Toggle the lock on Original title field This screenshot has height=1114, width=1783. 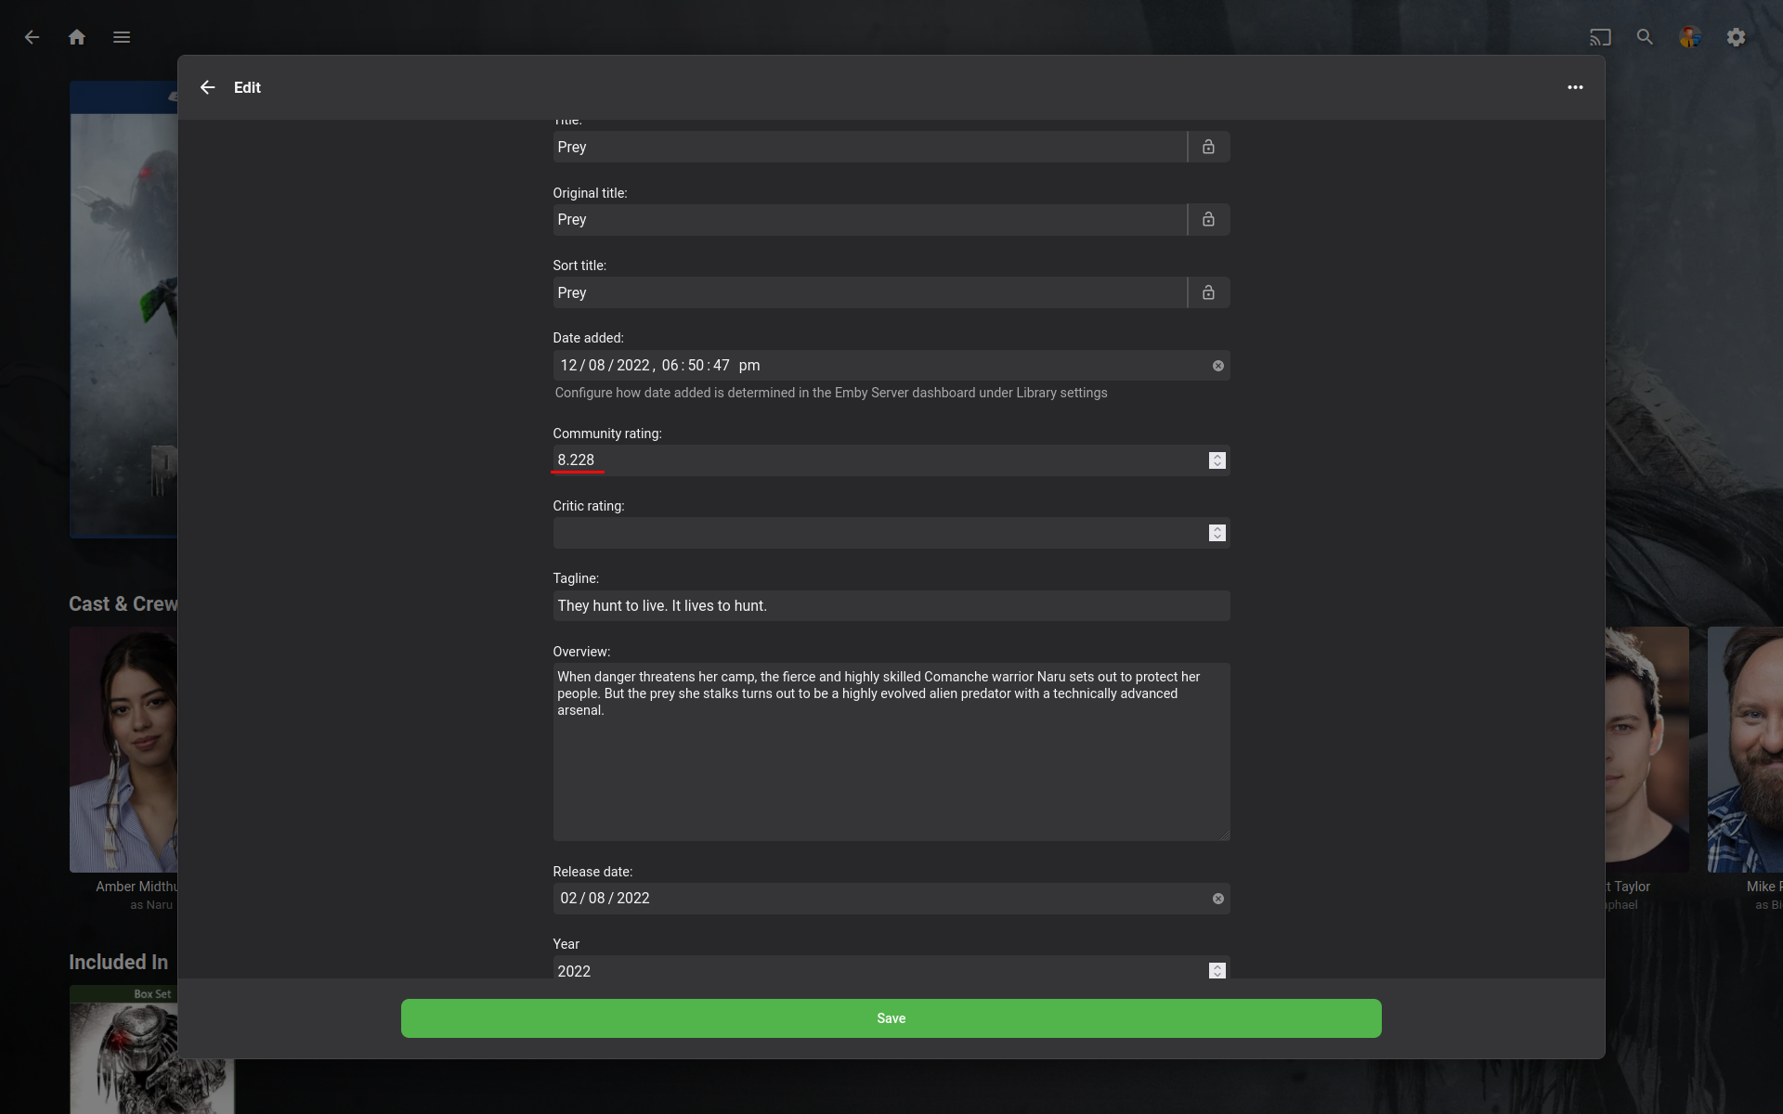click(x=1208, y=220)
